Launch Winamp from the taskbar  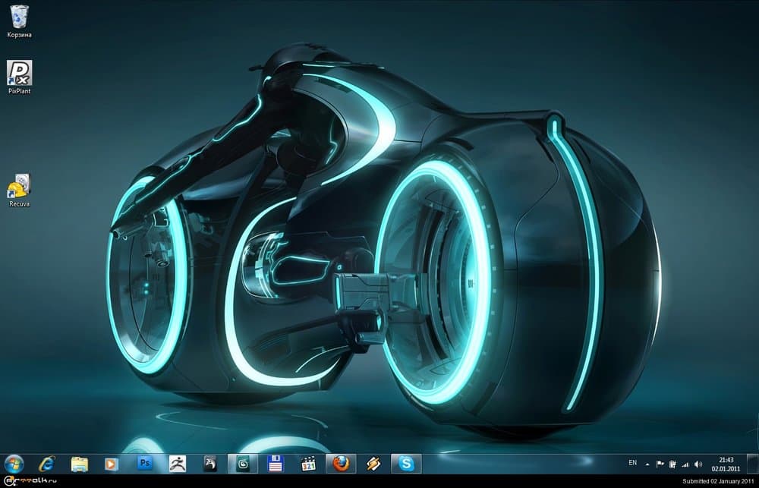(373, 464)
